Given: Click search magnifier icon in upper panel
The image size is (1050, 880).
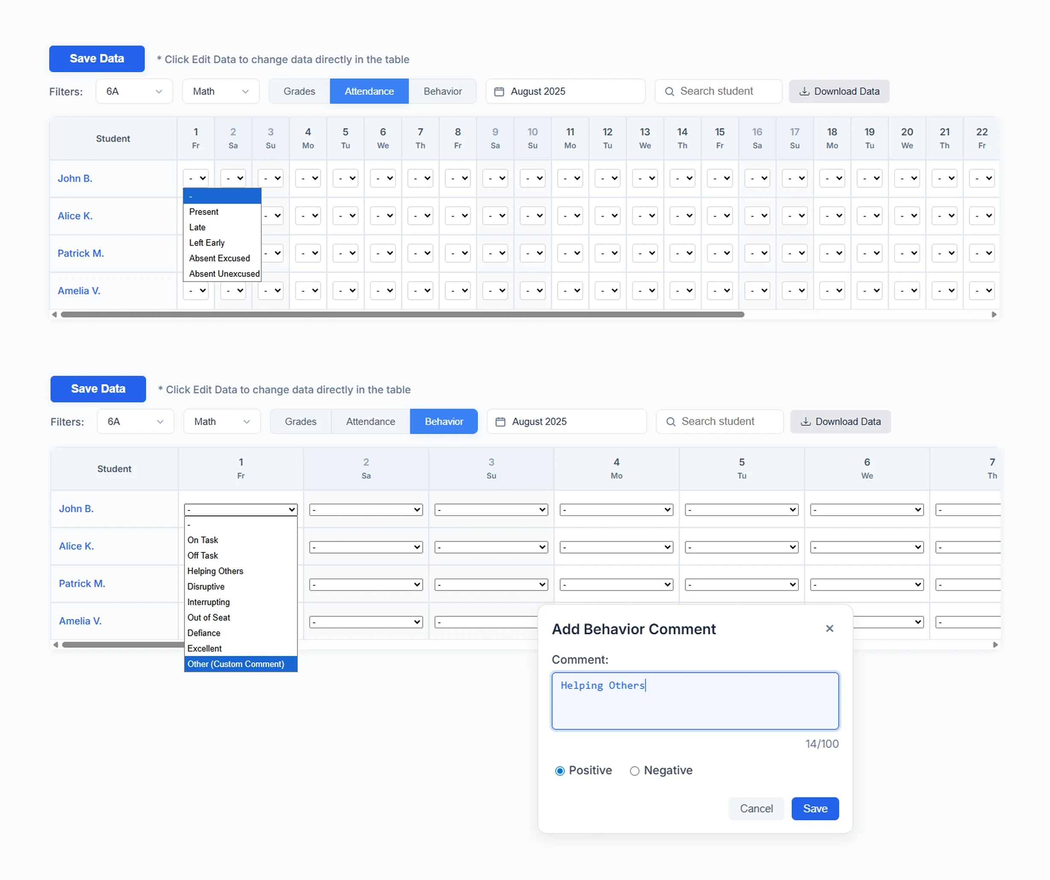Looking at the screenshot, I should [x=669, y=91].
